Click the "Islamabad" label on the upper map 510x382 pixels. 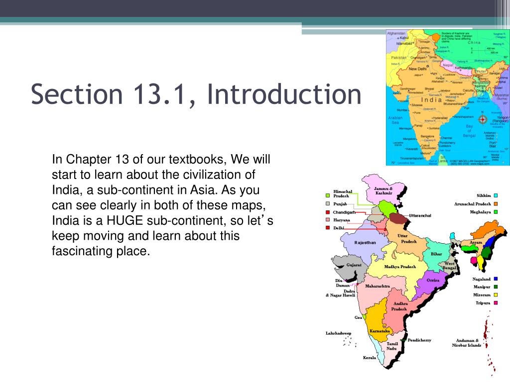(404, 43)
